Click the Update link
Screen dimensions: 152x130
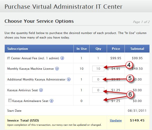click(x=116, y=120)
